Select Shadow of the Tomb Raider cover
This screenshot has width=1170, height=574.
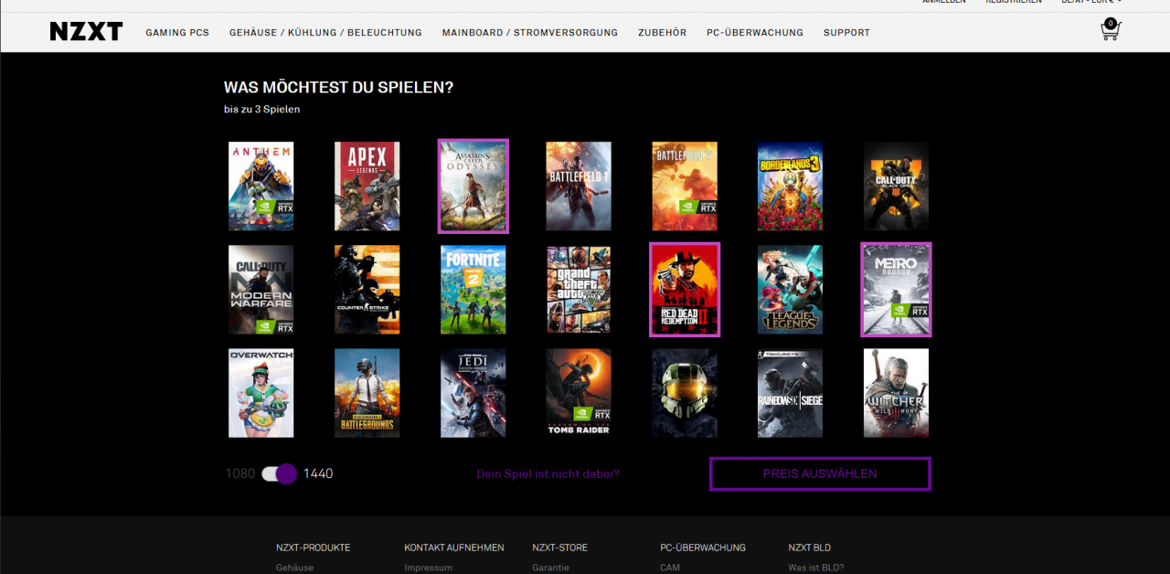[579, 393]
